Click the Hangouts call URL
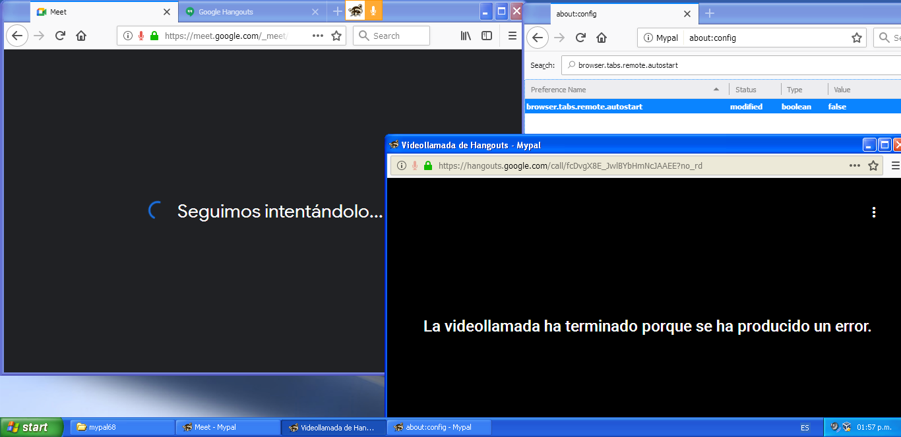The width and height of the screenshot is (901, 437). click(x=570, y=165)
